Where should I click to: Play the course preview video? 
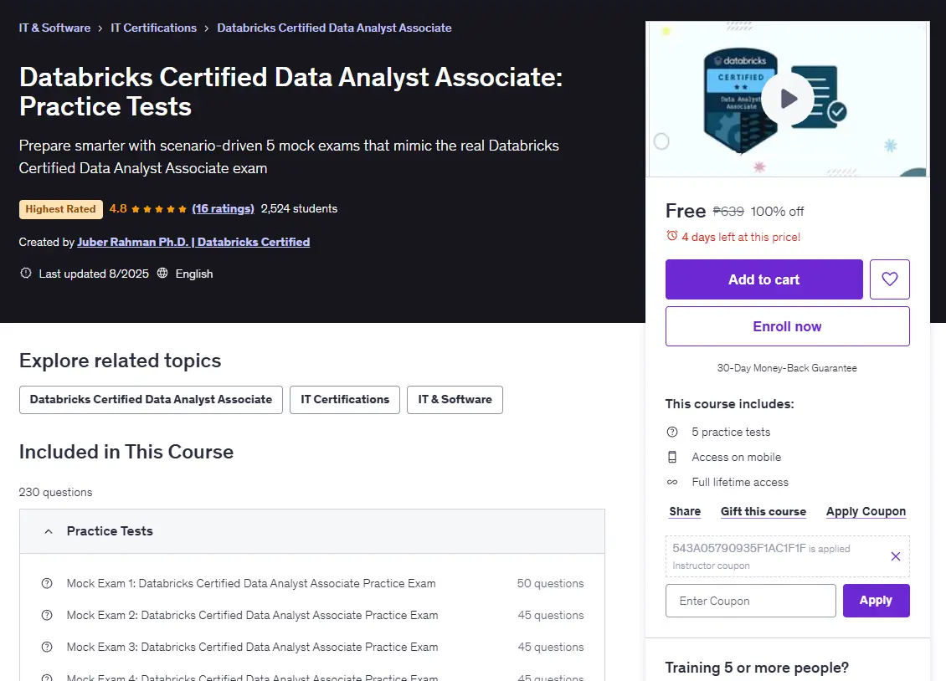787,98
